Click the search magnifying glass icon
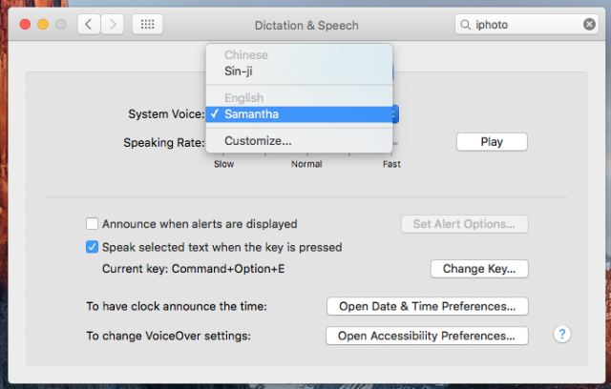This screenshot has height=389, width=611. [x=465, y=24]
